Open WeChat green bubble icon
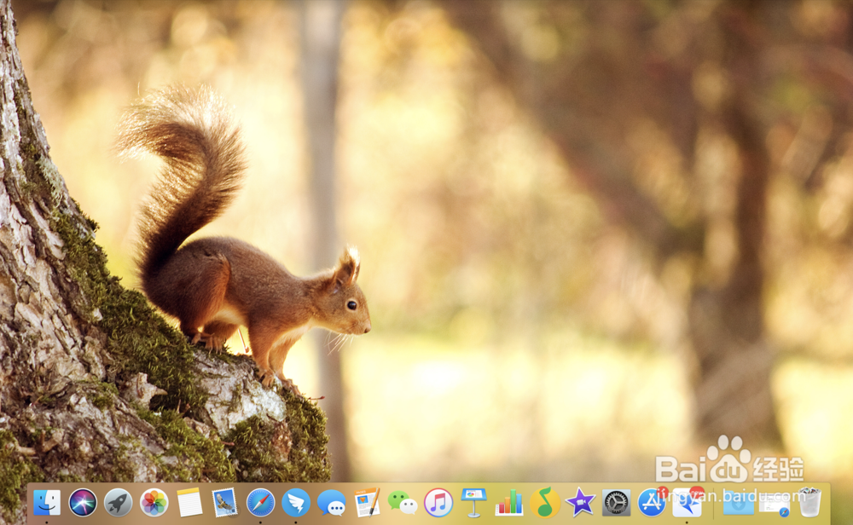Viewport: 853px width, 525px height. 403,502
